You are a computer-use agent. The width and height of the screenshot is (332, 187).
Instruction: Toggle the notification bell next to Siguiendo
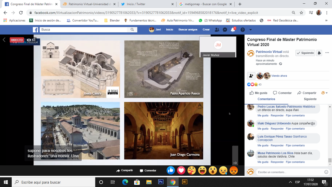tap(319, 53)
